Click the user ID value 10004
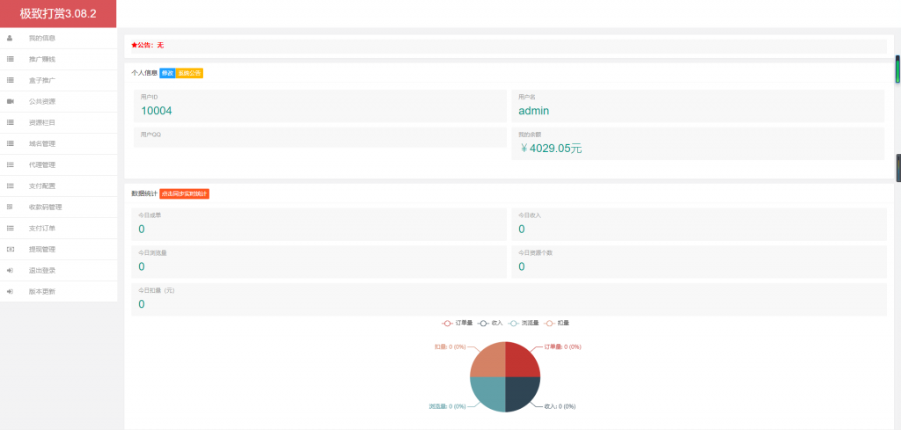This screenshot has width=901, height=430. [157, 112]
